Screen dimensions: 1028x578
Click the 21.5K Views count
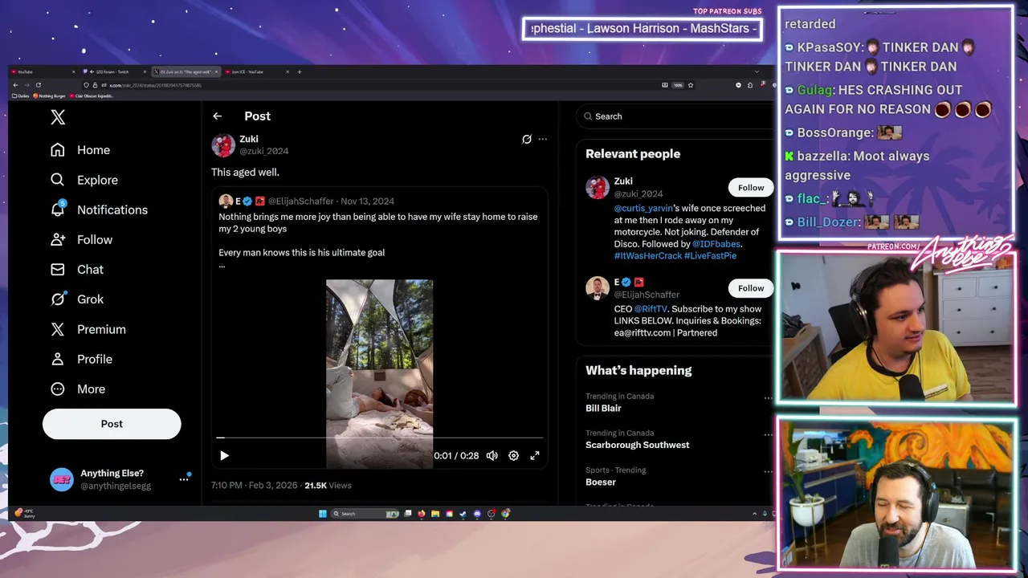point(328,486)
